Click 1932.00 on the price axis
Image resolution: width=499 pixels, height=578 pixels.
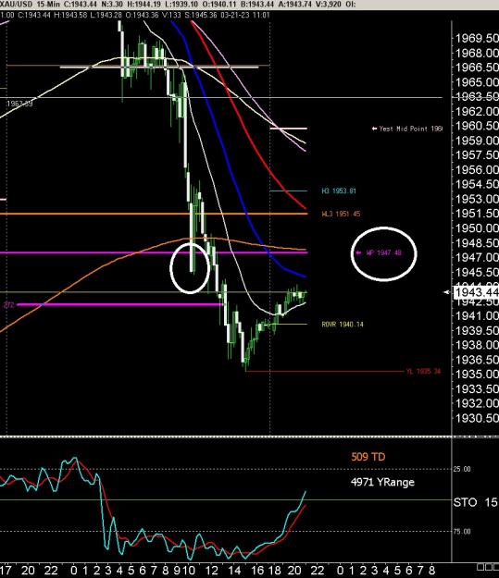pyautogui.click(x=477, y=403)
